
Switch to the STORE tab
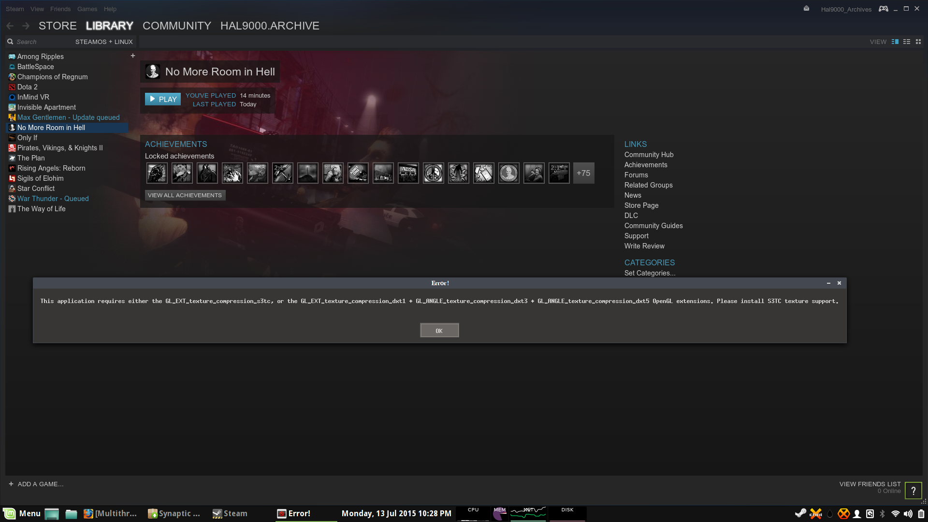tap(58, 26)
